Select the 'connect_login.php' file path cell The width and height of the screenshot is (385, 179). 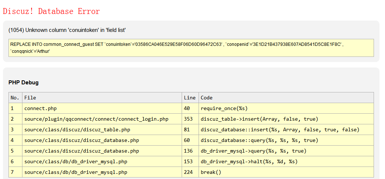tap(102, 119)
